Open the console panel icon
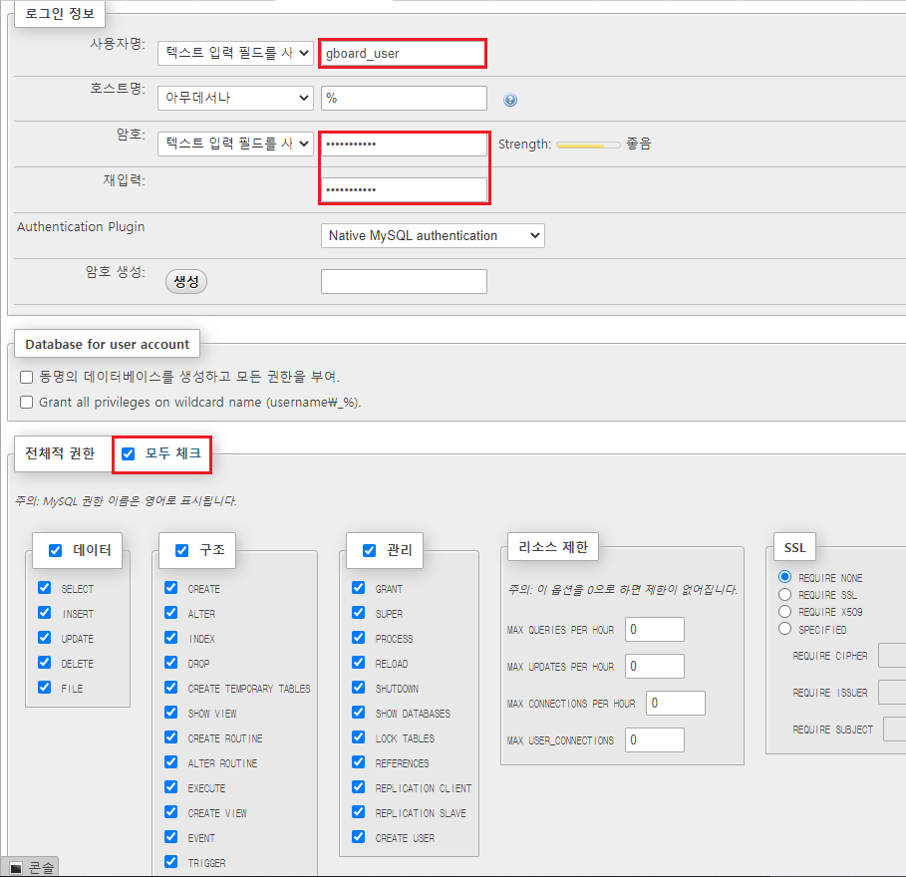 click(x=16, y=868)
